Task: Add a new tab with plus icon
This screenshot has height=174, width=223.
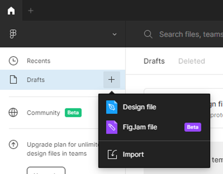Action: pyautogui.click(x=31, y=11)
